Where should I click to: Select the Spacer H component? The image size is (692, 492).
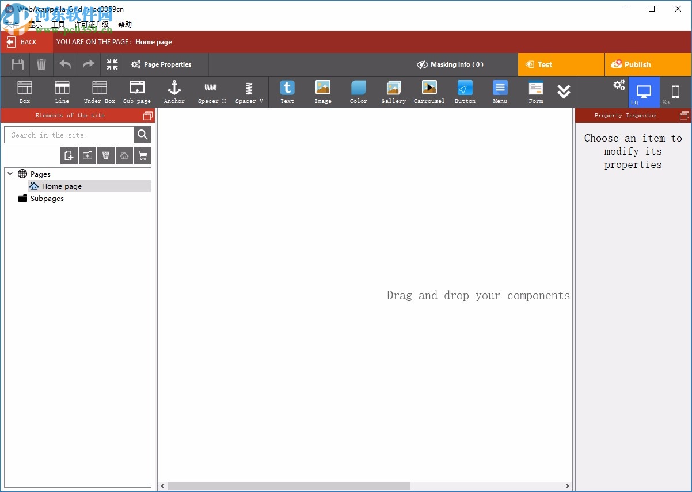coord(212,92)
